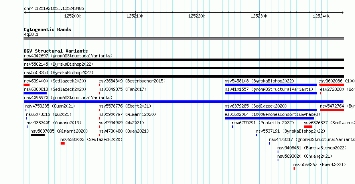
Task: Click the blue bar under nsv4101557
Action: 271,93
